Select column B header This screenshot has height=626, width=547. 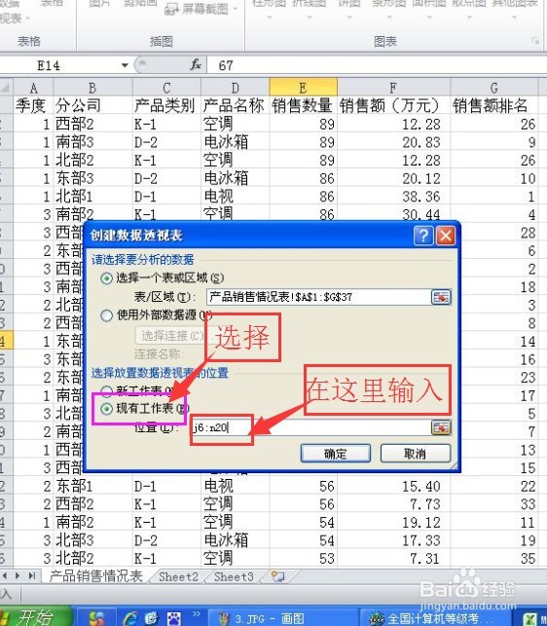tap(92, 88)
